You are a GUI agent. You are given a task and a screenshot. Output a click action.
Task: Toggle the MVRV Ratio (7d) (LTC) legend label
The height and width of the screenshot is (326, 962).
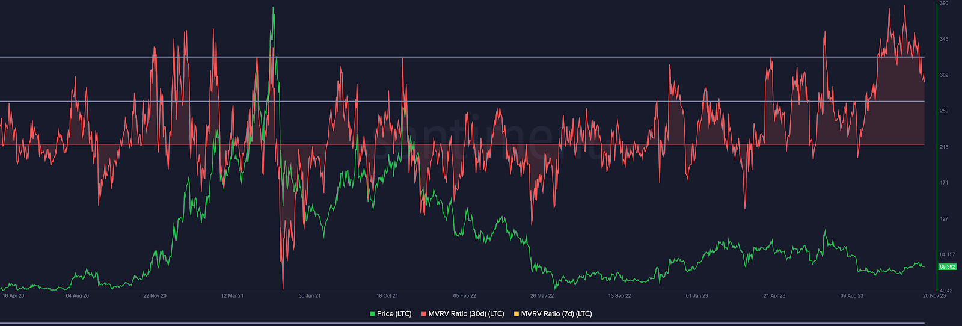pos(556,314)
